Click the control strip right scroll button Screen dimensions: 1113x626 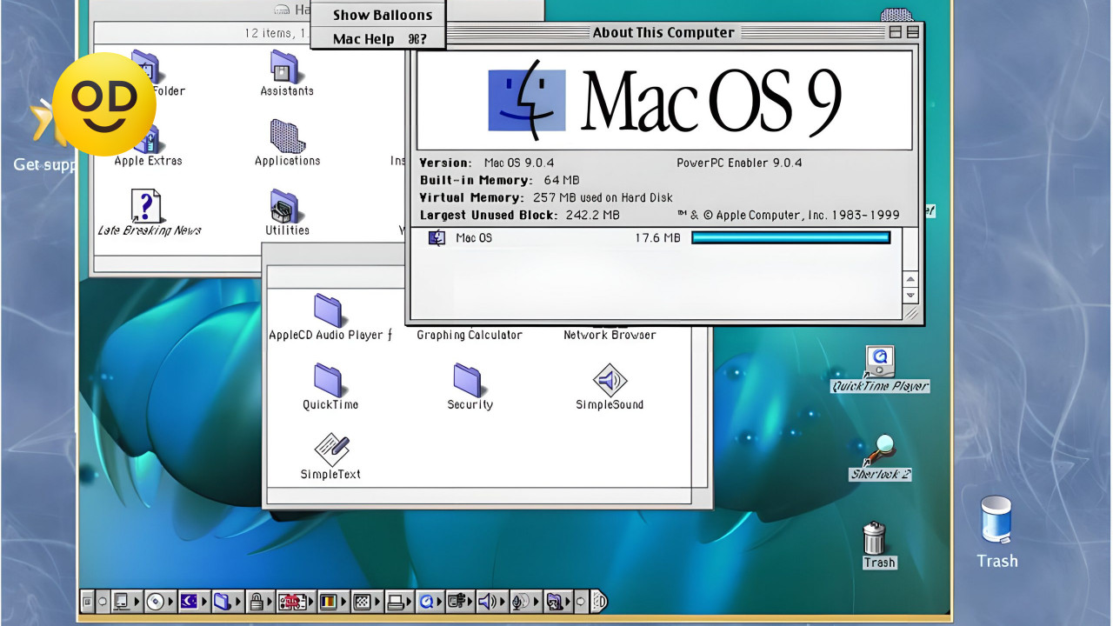(x=582, y=601)
